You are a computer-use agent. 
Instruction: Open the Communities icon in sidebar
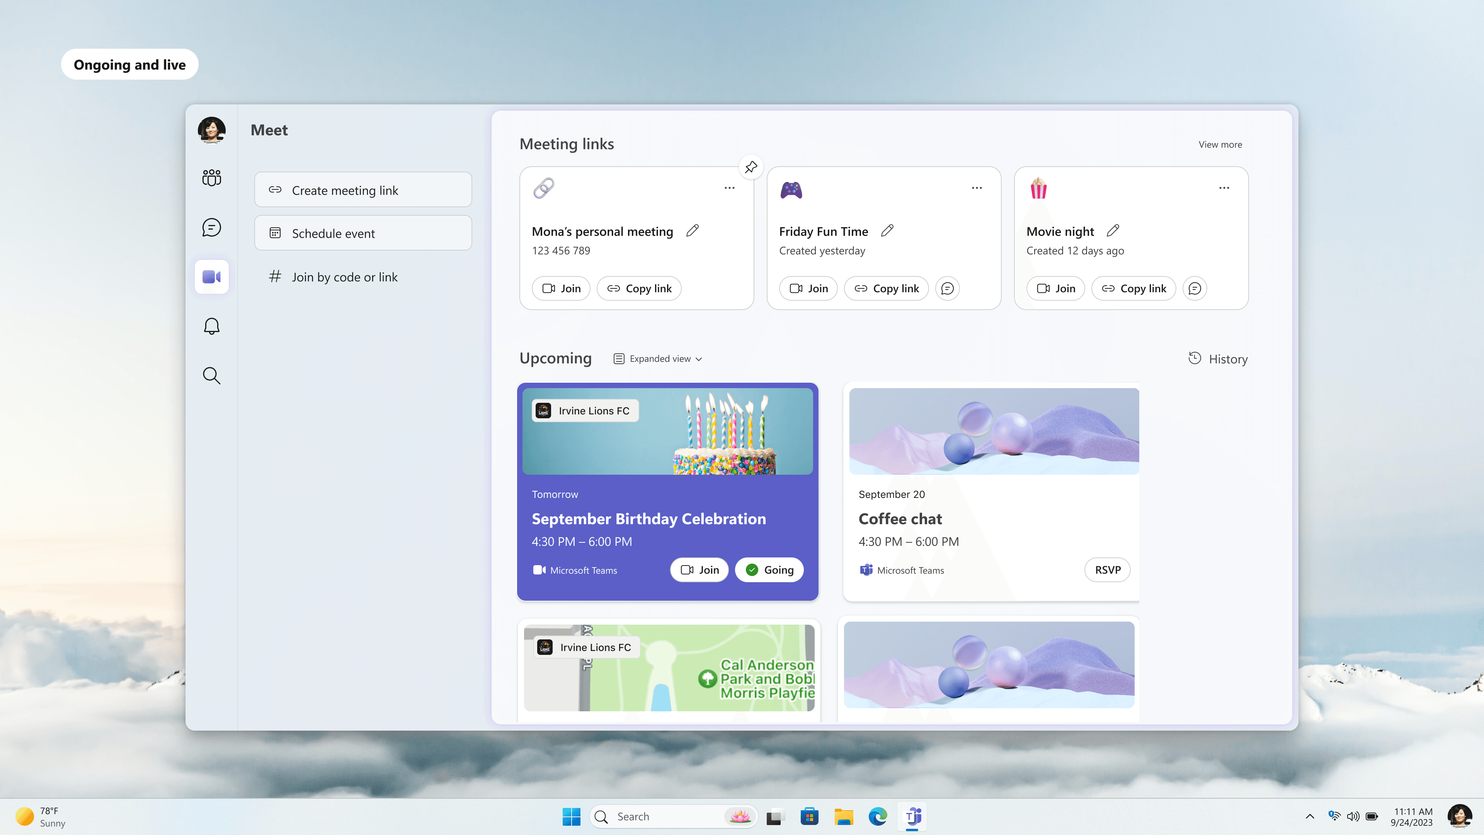(x=211, y=177)
